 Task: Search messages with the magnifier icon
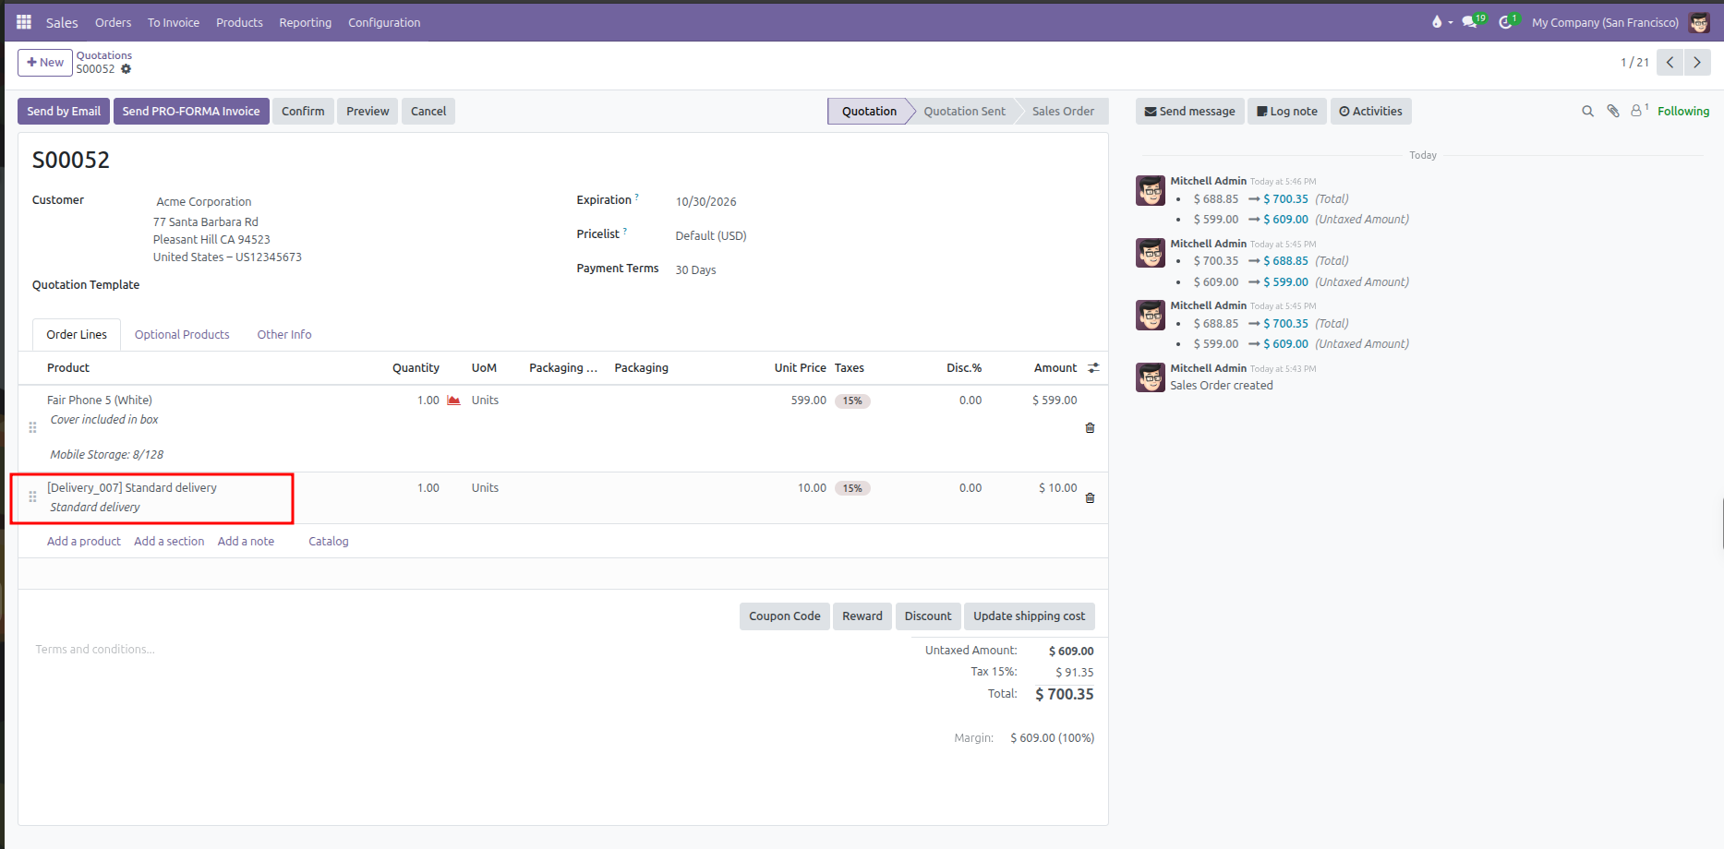coord(1588,112)
